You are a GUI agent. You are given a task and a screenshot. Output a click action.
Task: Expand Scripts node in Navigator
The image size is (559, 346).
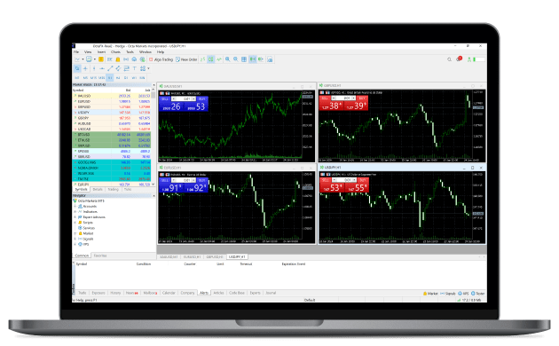75,223
